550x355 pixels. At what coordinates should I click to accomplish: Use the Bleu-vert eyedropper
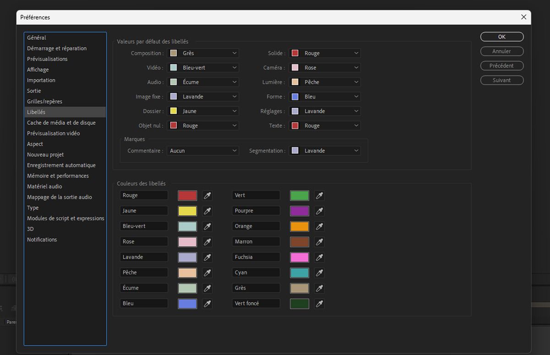pyautogui.click(x=207, y=226)
